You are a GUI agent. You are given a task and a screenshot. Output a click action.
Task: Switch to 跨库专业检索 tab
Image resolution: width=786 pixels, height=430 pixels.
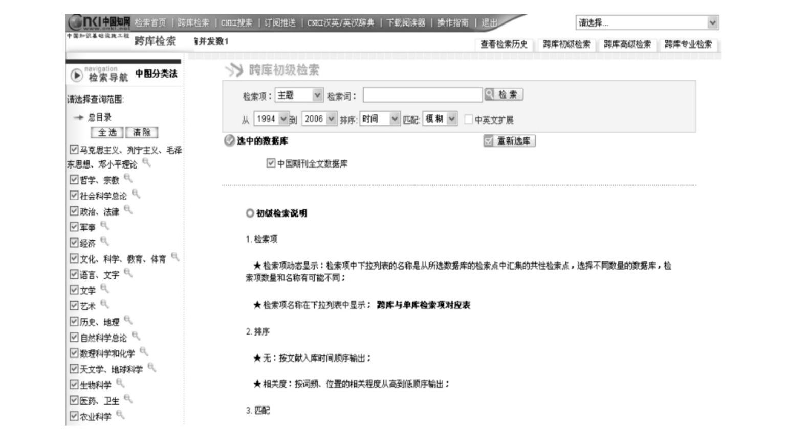pos(688,44)
